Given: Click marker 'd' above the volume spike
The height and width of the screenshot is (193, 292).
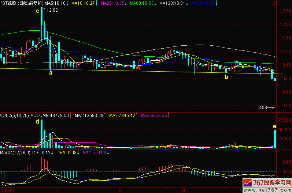Looking at the screenshot, I should click(x=37, y=121).
